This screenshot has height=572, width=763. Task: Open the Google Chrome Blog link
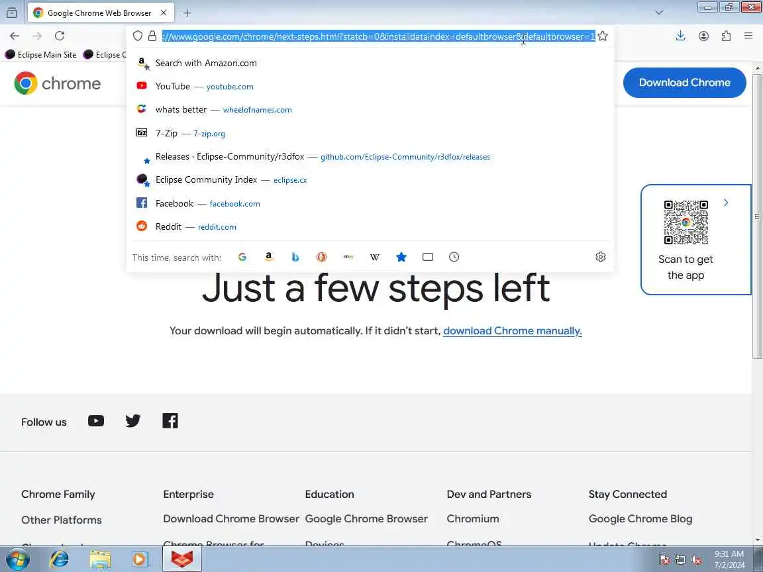click(640, 519)
